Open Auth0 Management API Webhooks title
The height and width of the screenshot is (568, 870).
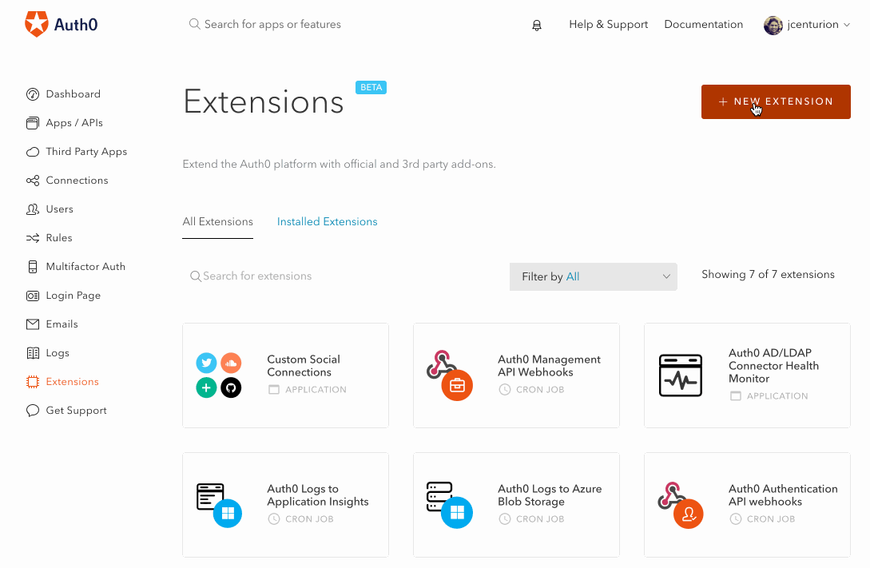(x=550, y=366)
